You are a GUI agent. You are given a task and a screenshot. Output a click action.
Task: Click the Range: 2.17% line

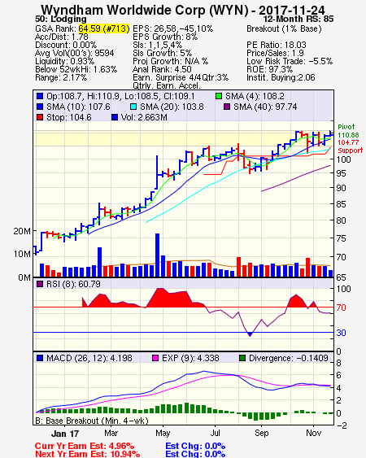61,78
